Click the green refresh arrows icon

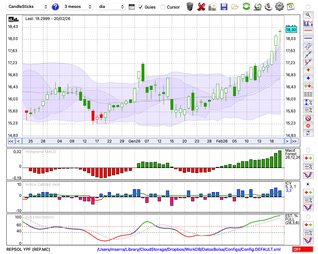[x=246, y=7]
